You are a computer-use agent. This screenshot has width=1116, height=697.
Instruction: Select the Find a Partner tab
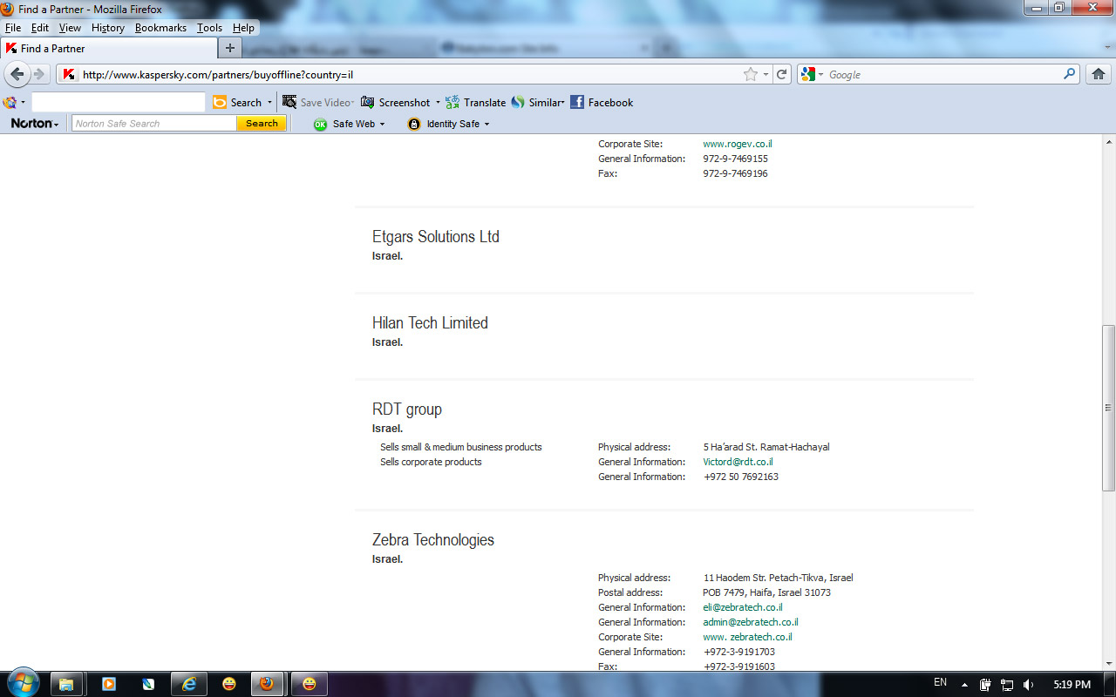(x=109, y=48)
